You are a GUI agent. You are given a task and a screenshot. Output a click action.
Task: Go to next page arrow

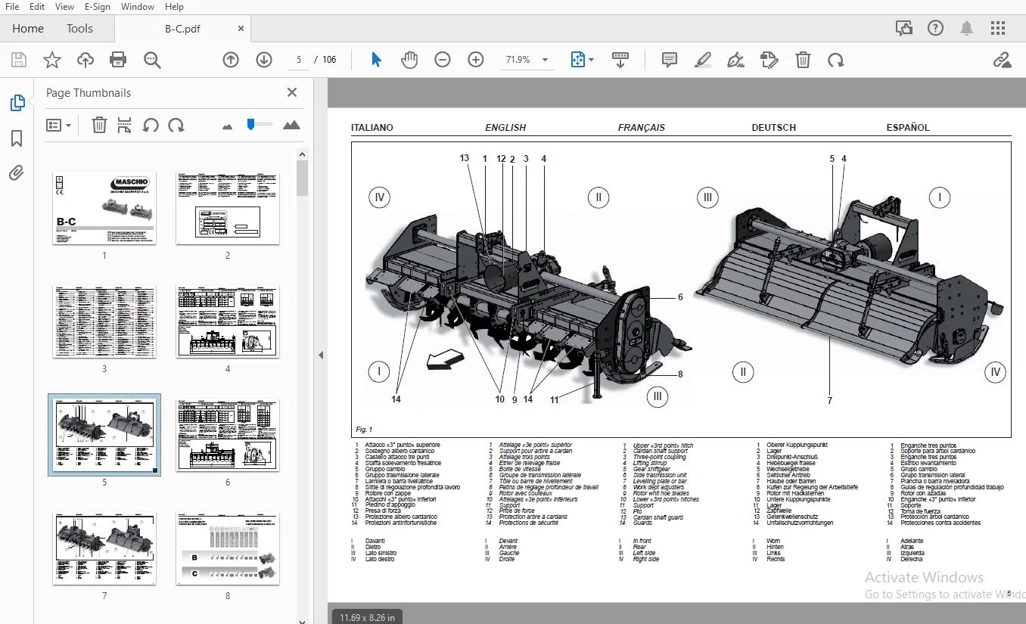(x=263, y=60)
